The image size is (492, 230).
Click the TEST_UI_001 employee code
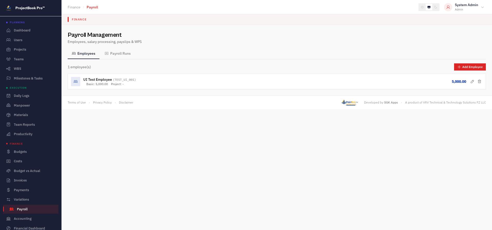tap(125, 80)
